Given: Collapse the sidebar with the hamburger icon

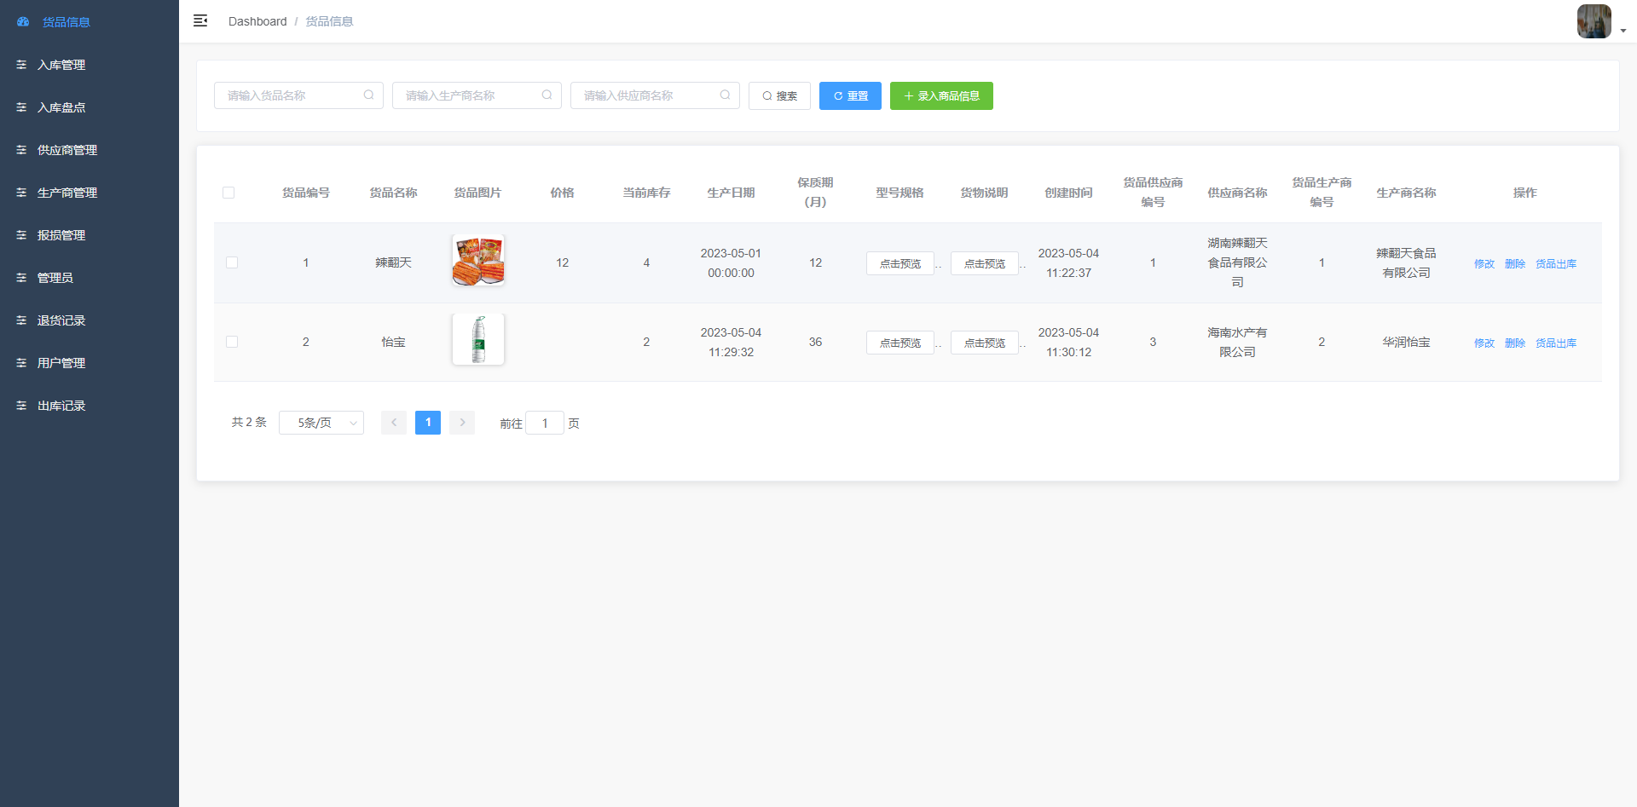Looking at the screenshot, I should coord(200,21).
